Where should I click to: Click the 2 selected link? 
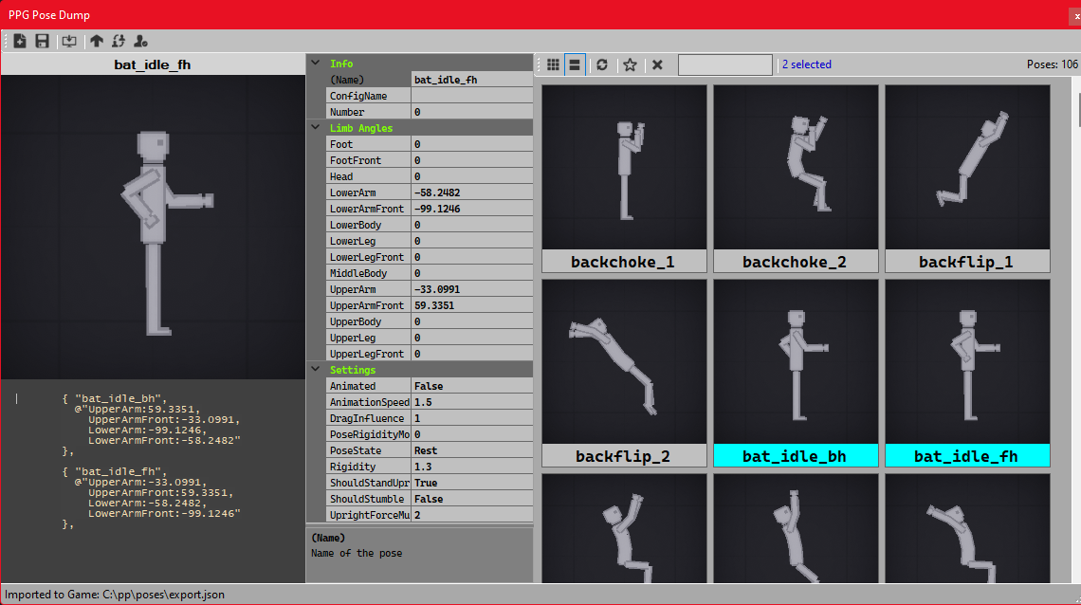(x=807, y=64)
